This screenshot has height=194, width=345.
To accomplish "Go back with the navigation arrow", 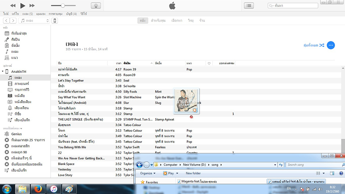I will tap(7, 20).
